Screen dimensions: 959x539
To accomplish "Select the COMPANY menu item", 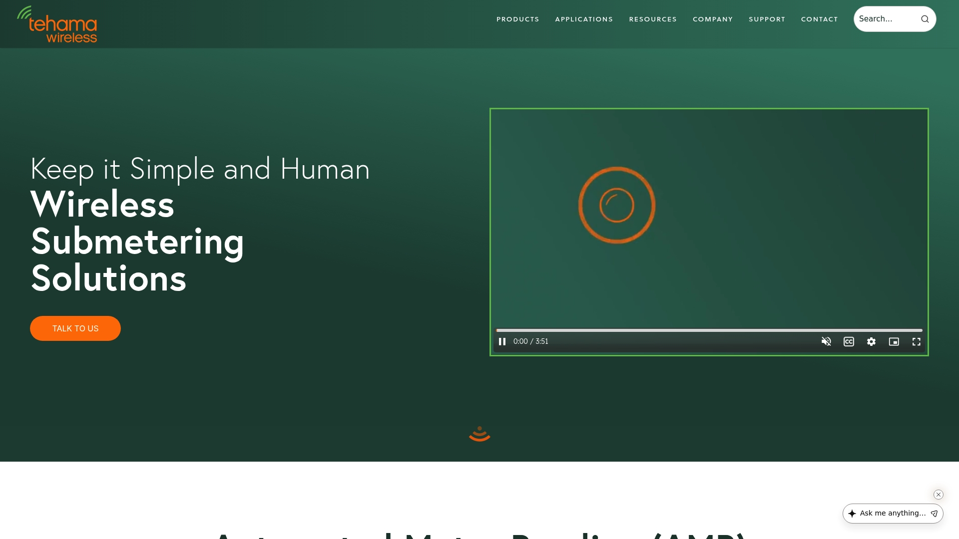I will click(x=713, y=19).
